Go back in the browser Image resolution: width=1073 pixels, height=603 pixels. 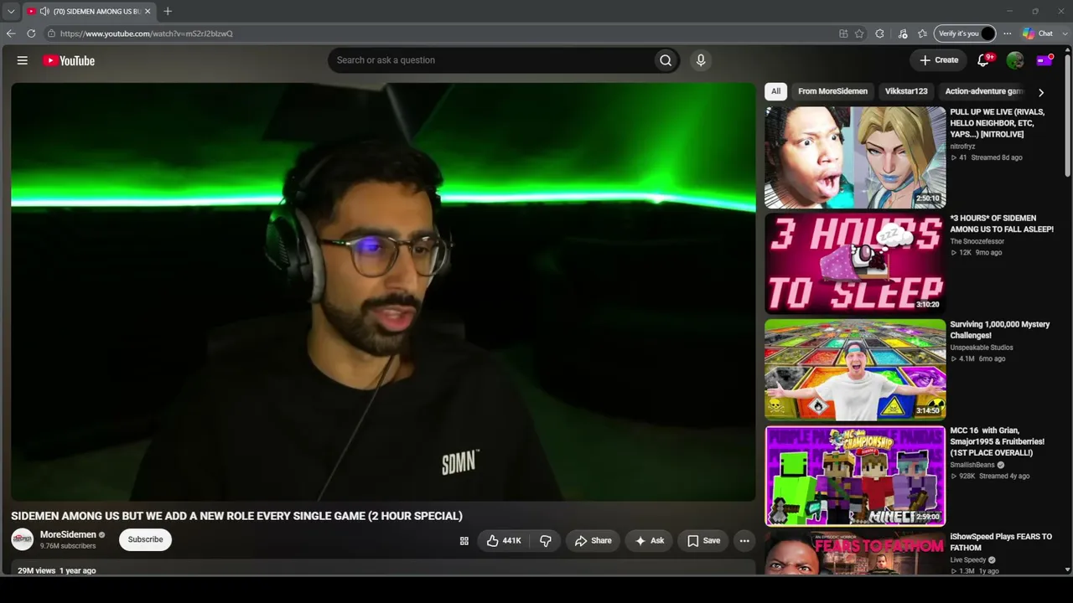point(11,33)
